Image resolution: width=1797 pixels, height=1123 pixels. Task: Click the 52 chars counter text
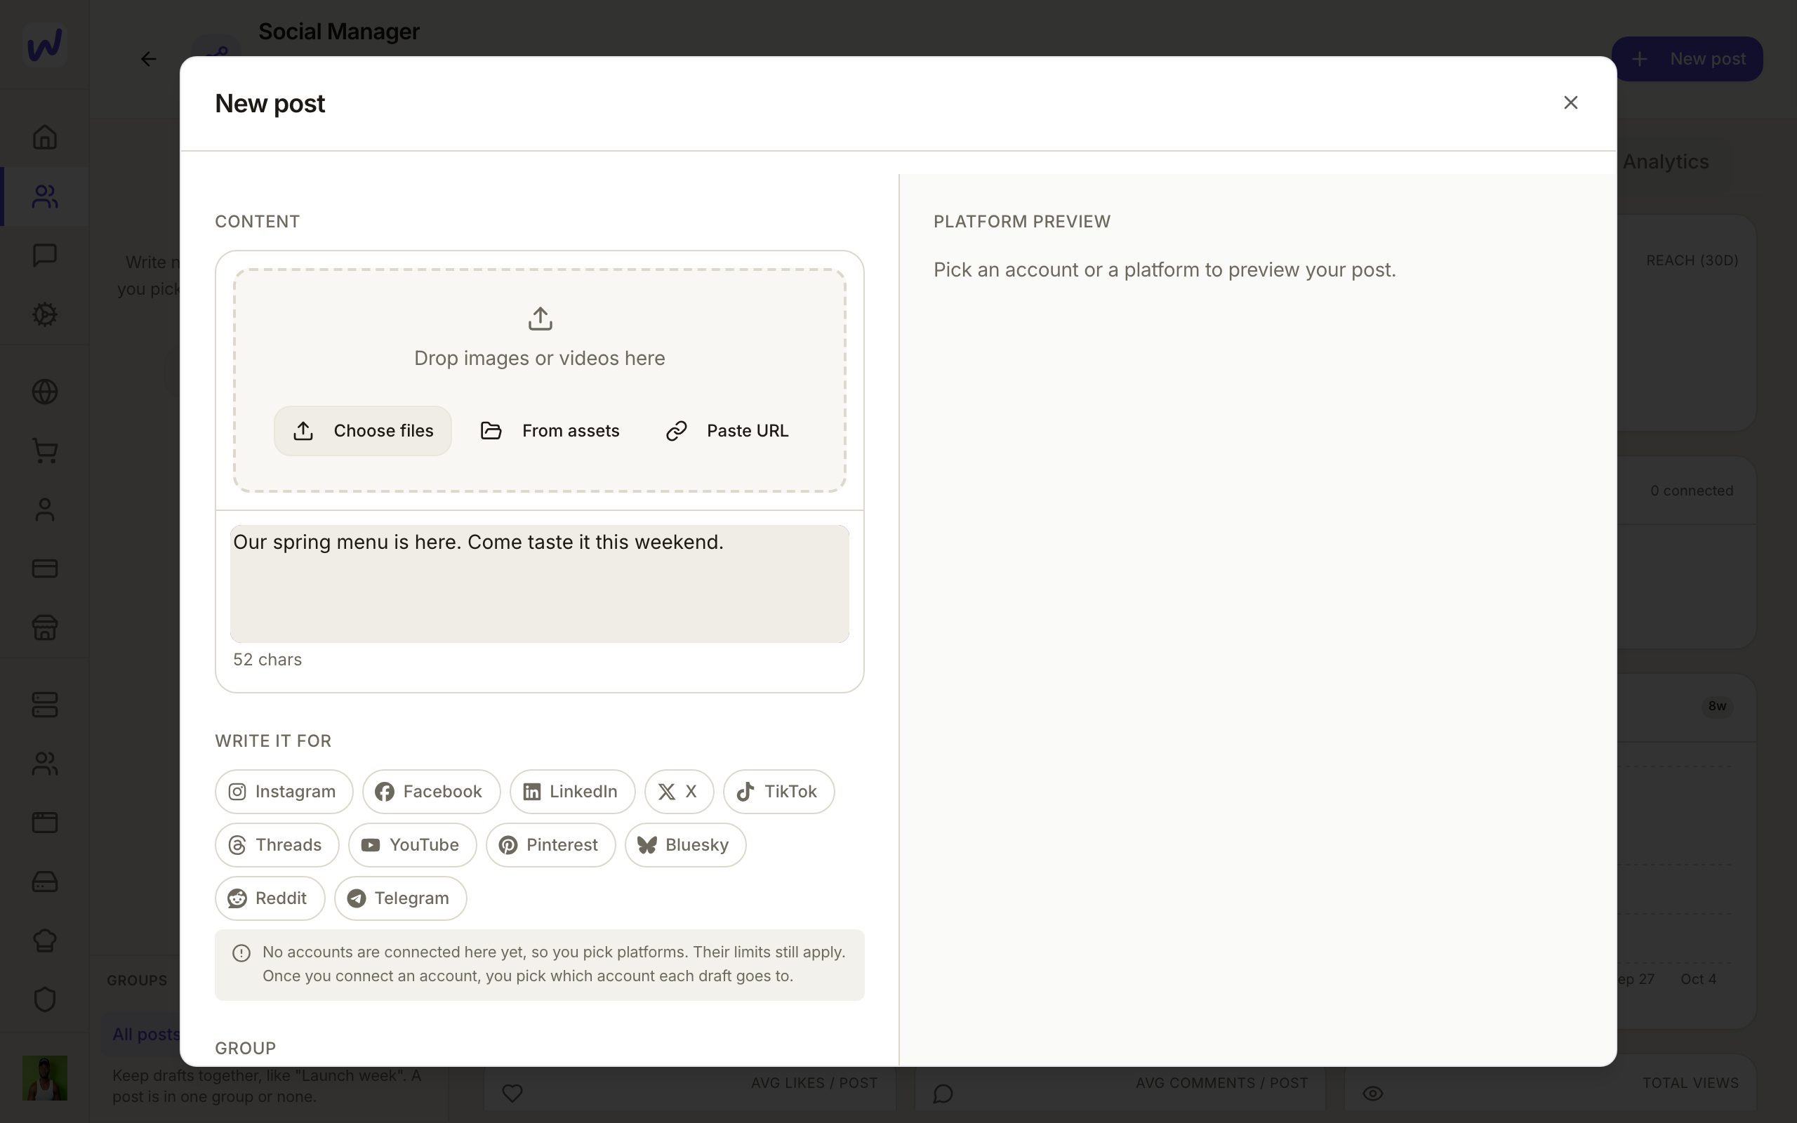point(267,660)
